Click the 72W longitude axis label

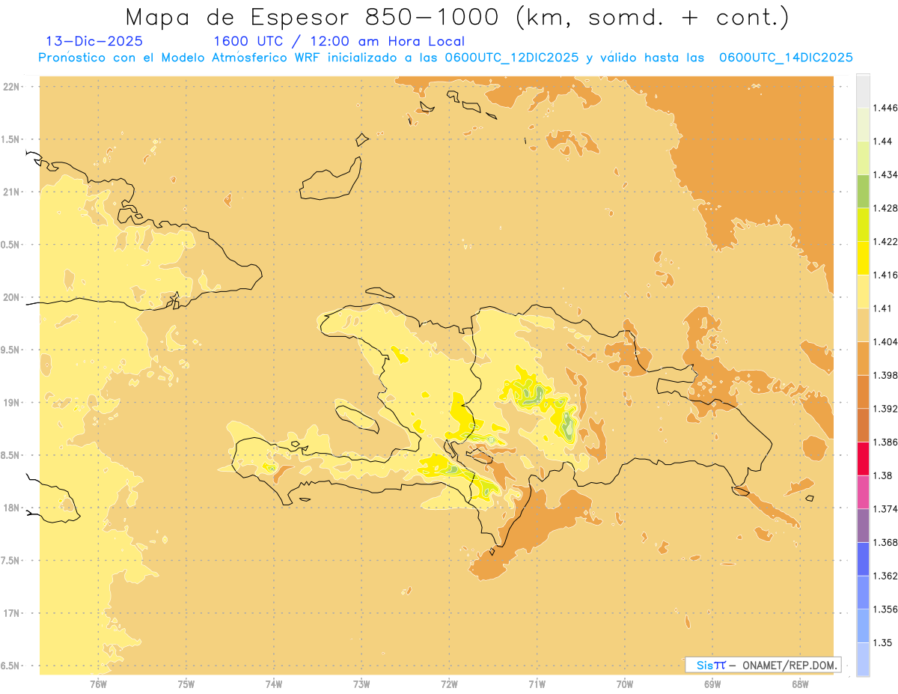449,684
